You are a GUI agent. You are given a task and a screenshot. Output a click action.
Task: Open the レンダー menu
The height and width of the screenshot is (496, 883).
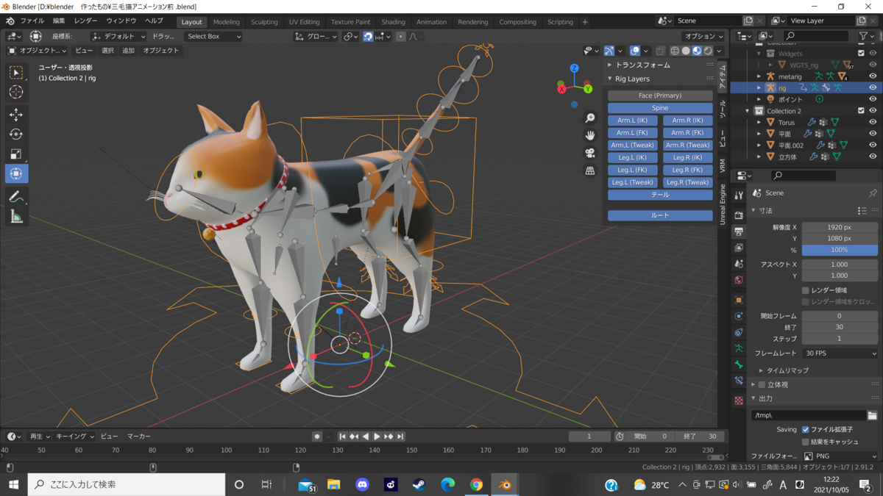pos(85,21)
